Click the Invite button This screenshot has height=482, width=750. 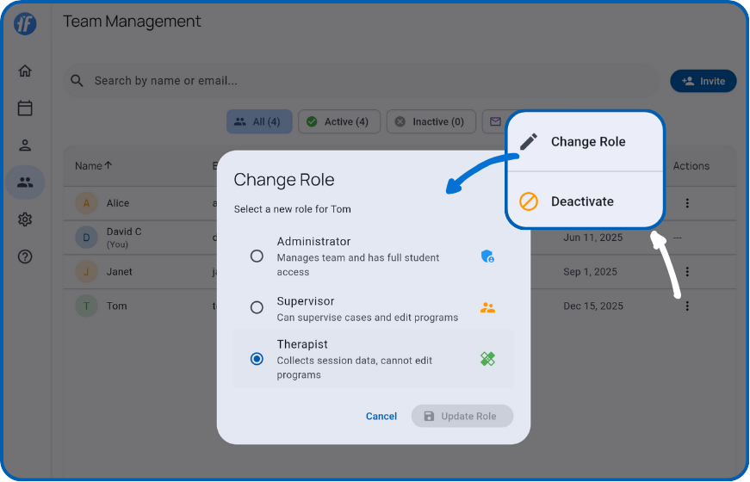(x=704, y=81)
